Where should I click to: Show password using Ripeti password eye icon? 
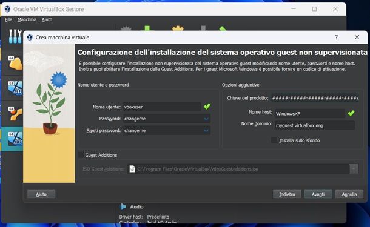(206, 131)
